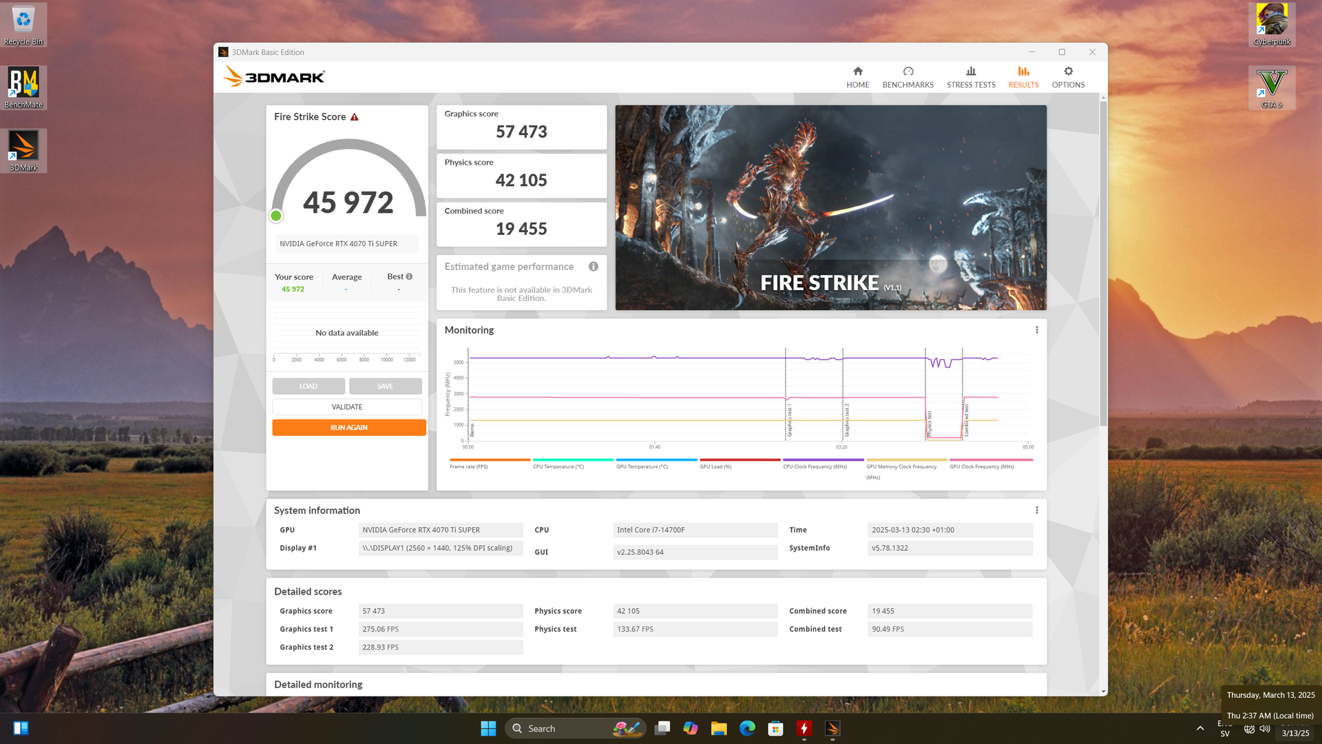
Task: Click the SV language indicator in system tray
Action: pos(1224,734)
